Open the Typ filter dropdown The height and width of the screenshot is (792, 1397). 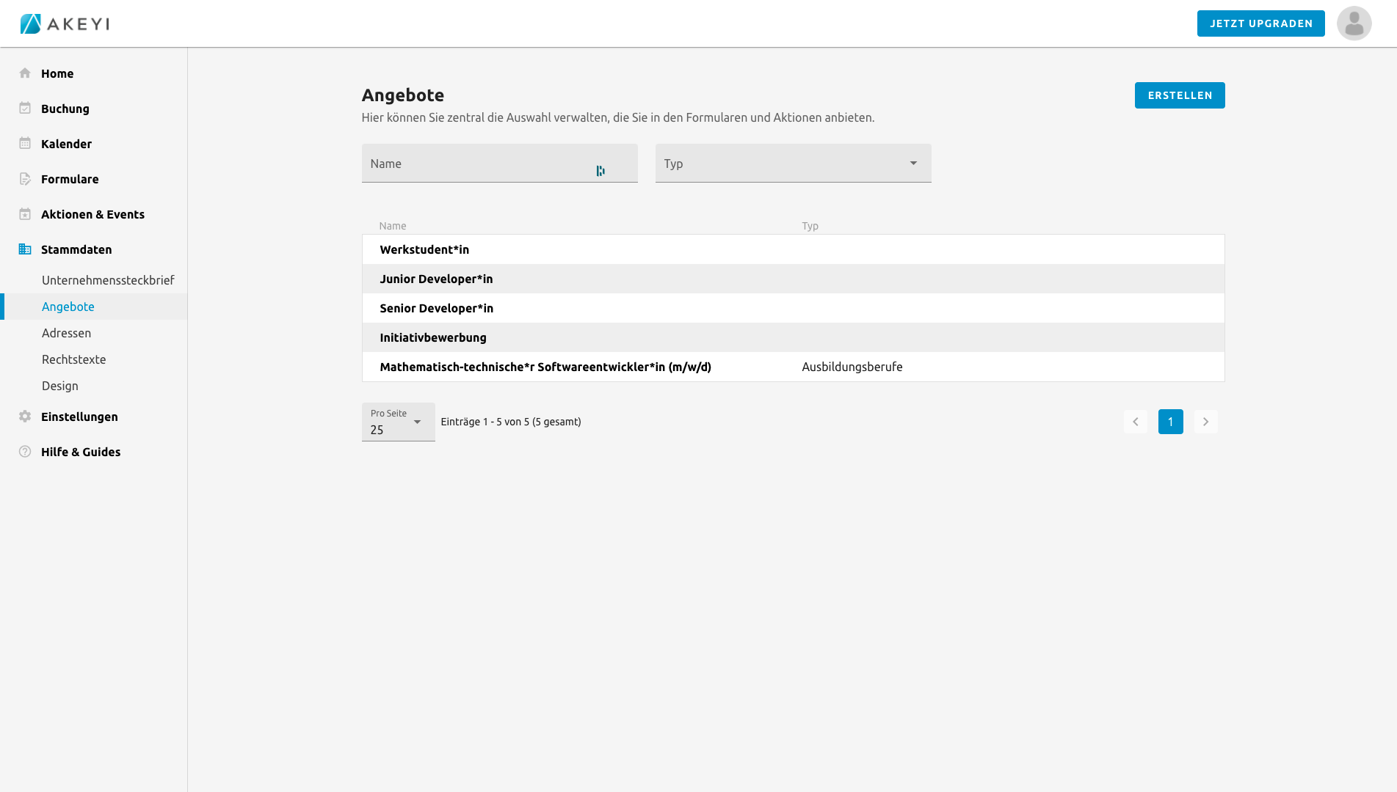[793, 164]
